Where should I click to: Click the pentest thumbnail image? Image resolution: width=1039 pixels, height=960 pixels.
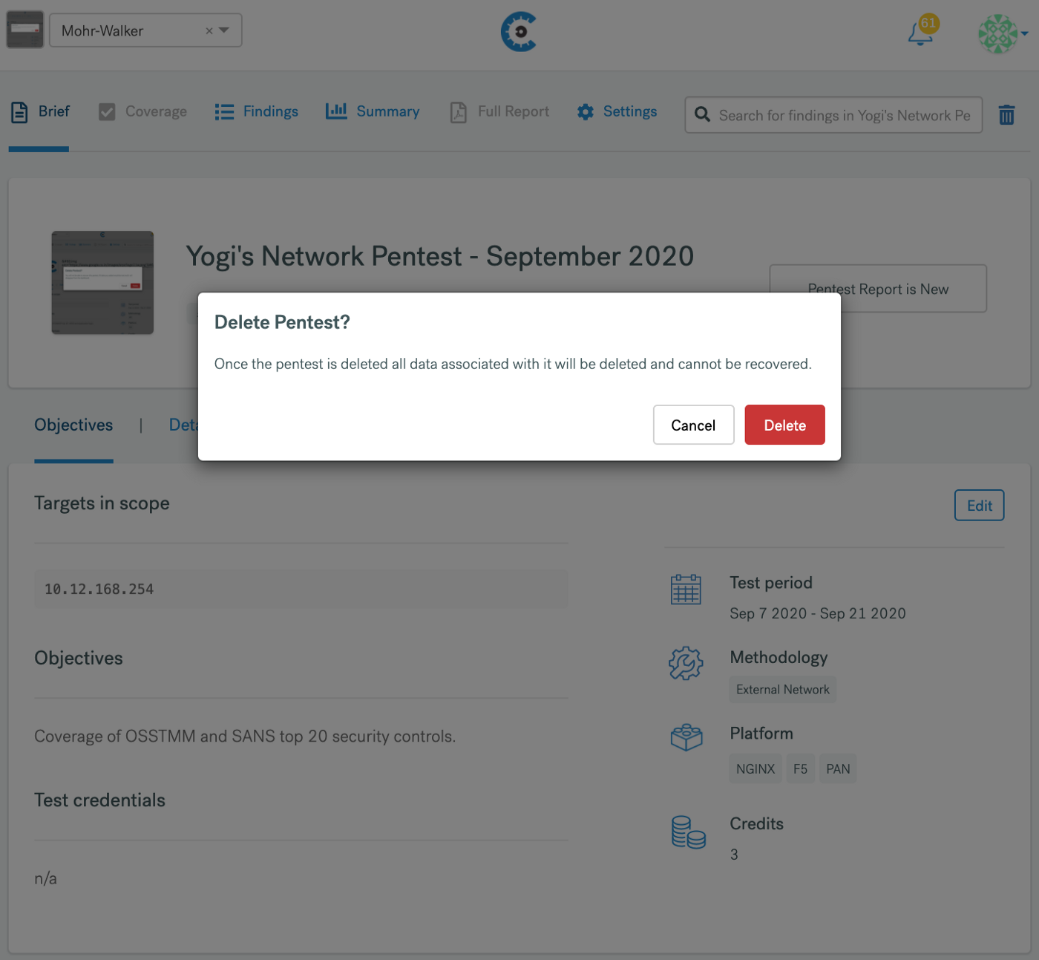pos(102,282)
